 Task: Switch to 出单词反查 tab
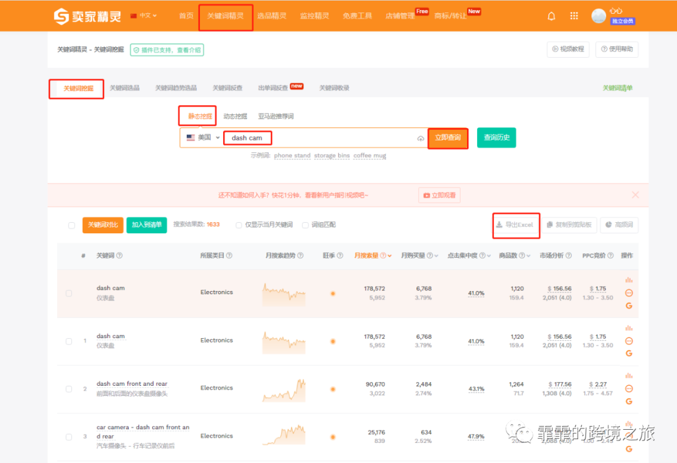(273, 88)
